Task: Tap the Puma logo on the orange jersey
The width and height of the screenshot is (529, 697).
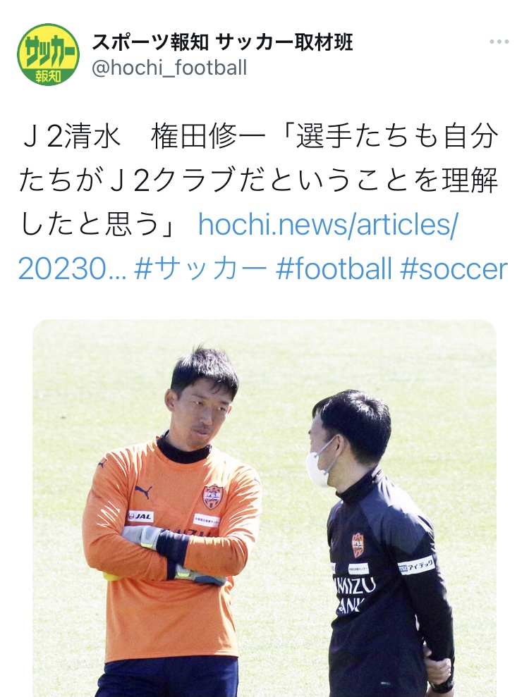Action: click(x=143, y=491)
